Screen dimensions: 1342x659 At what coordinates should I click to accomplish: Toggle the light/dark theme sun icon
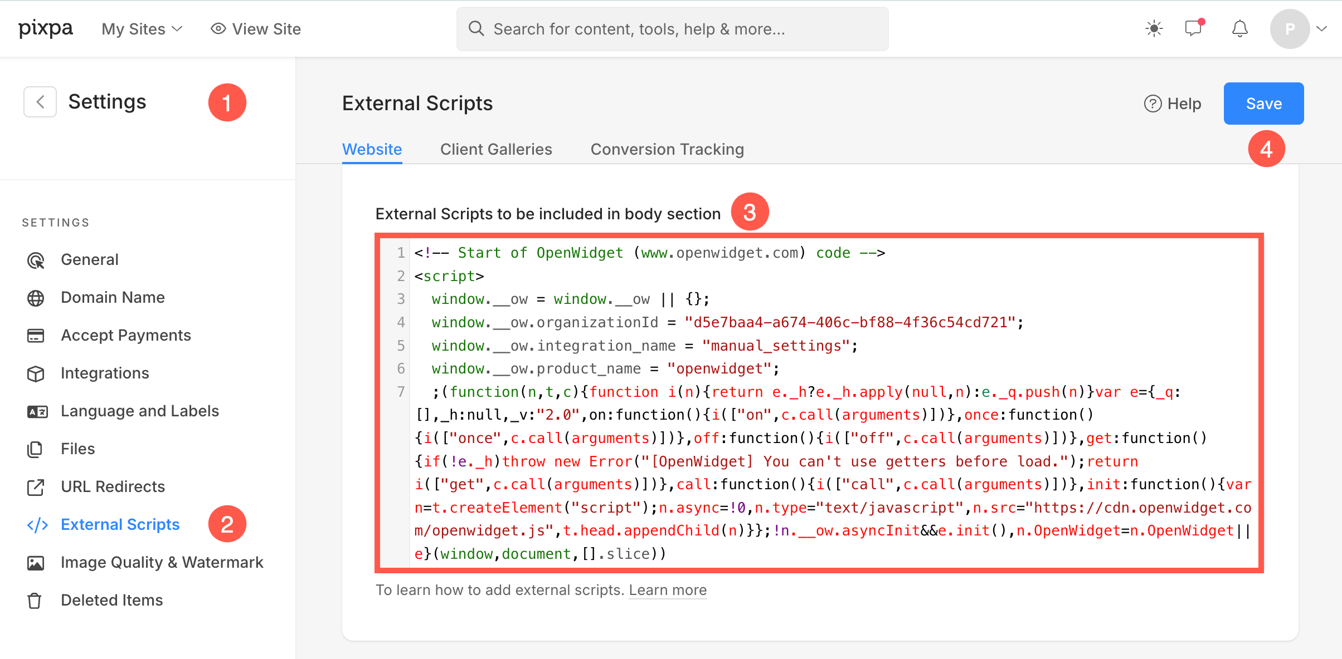point(1154,28)
